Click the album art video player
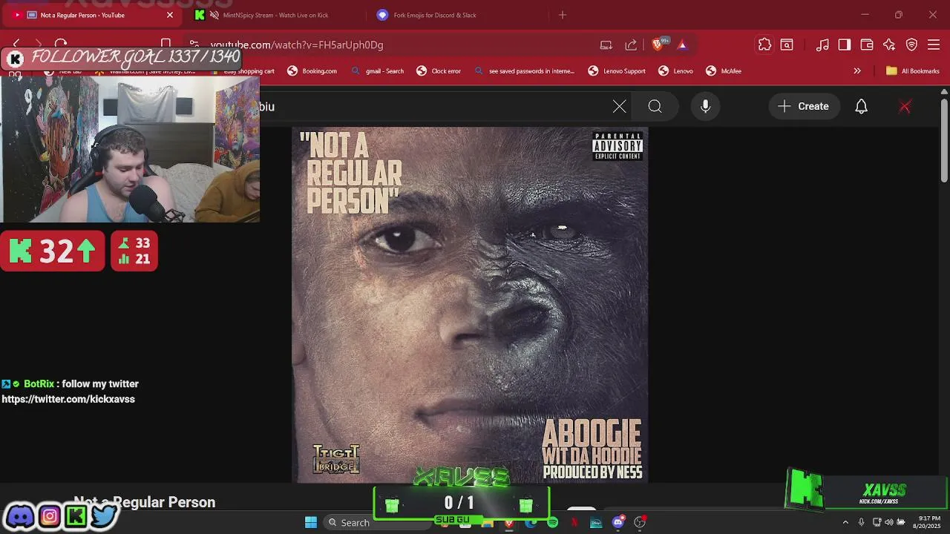 (470, 305)
